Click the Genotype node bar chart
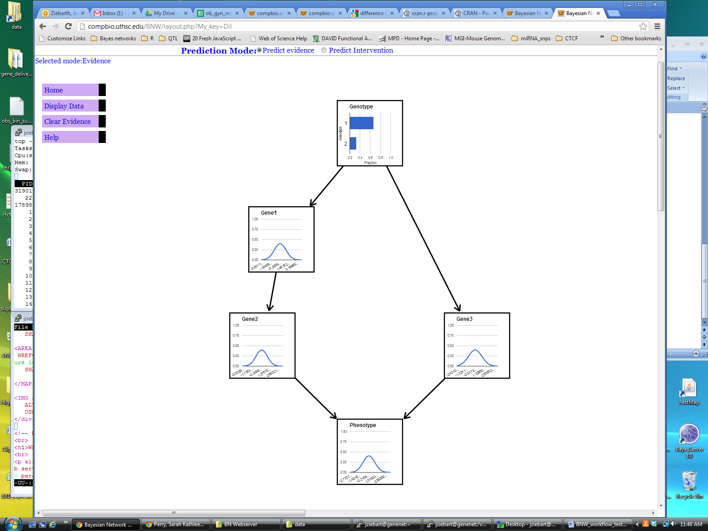 pos(370,133)
